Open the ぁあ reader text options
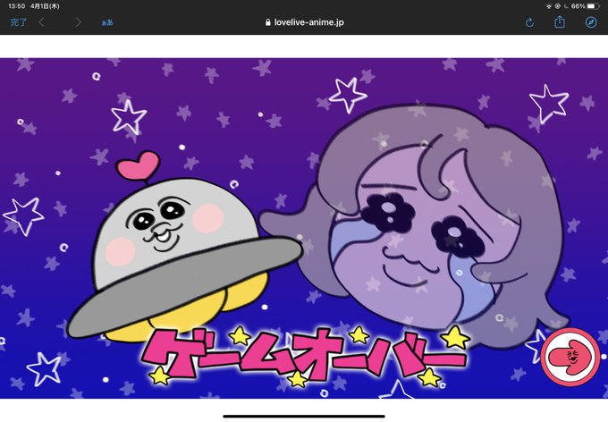The height and width of the screenshot is (422, 608). 107,22
